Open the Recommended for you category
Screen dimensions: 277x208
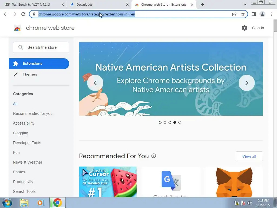click(x=33, y=113)
